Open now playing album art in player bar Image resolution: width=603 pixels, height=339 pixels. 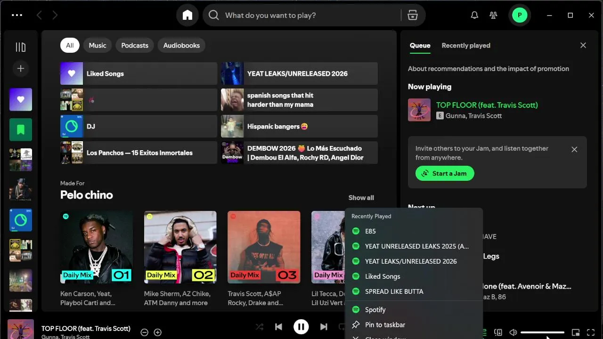(21, 329)
